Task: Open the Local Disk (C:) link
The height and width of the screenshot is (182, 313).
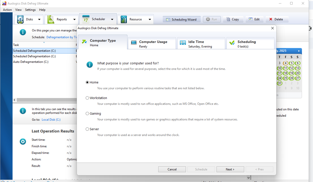Action: (51, 120)
